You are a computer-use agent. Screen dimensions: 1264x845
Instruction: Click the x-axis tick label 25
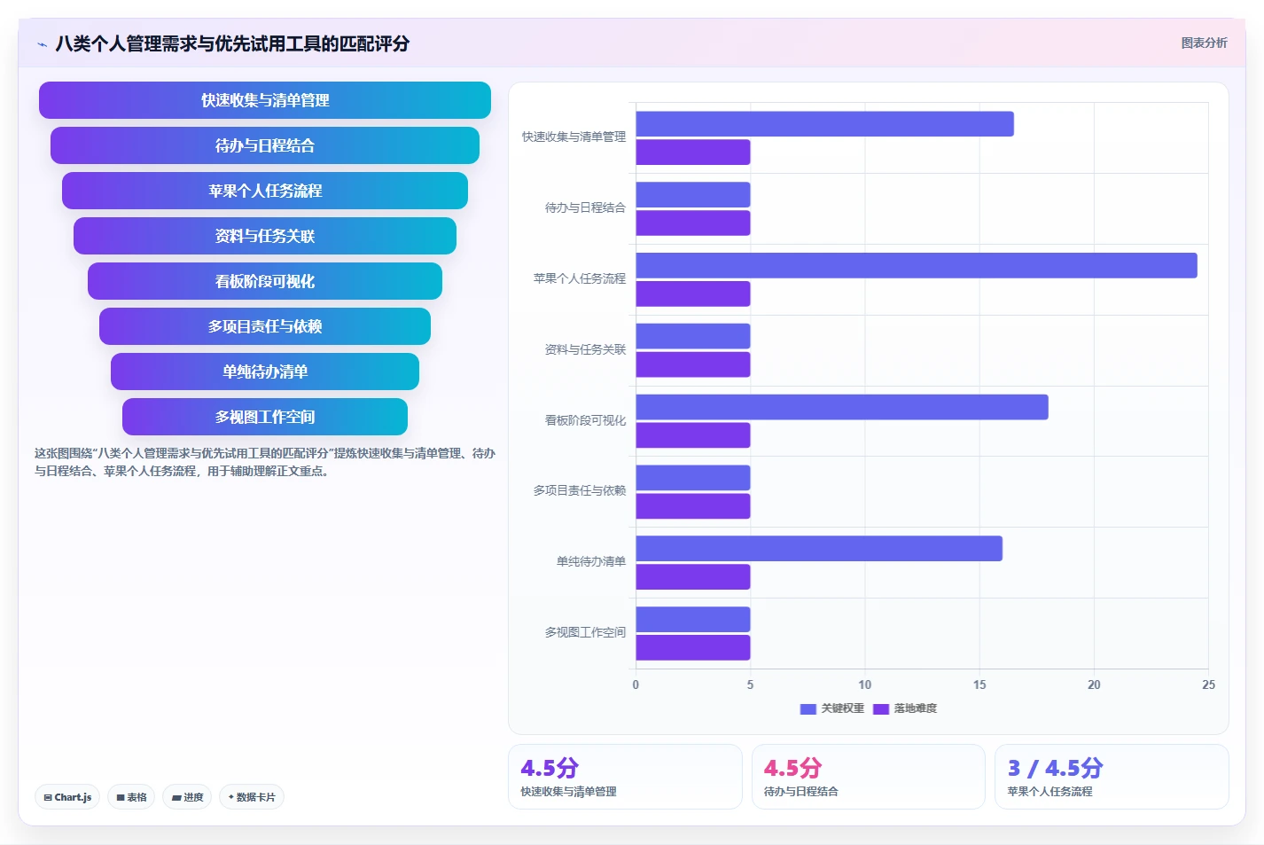[1208, 685]
